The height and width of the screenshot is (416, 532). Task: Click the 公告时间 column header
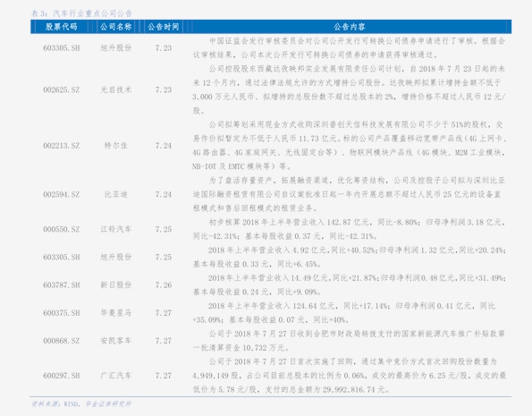pos(164,27)
